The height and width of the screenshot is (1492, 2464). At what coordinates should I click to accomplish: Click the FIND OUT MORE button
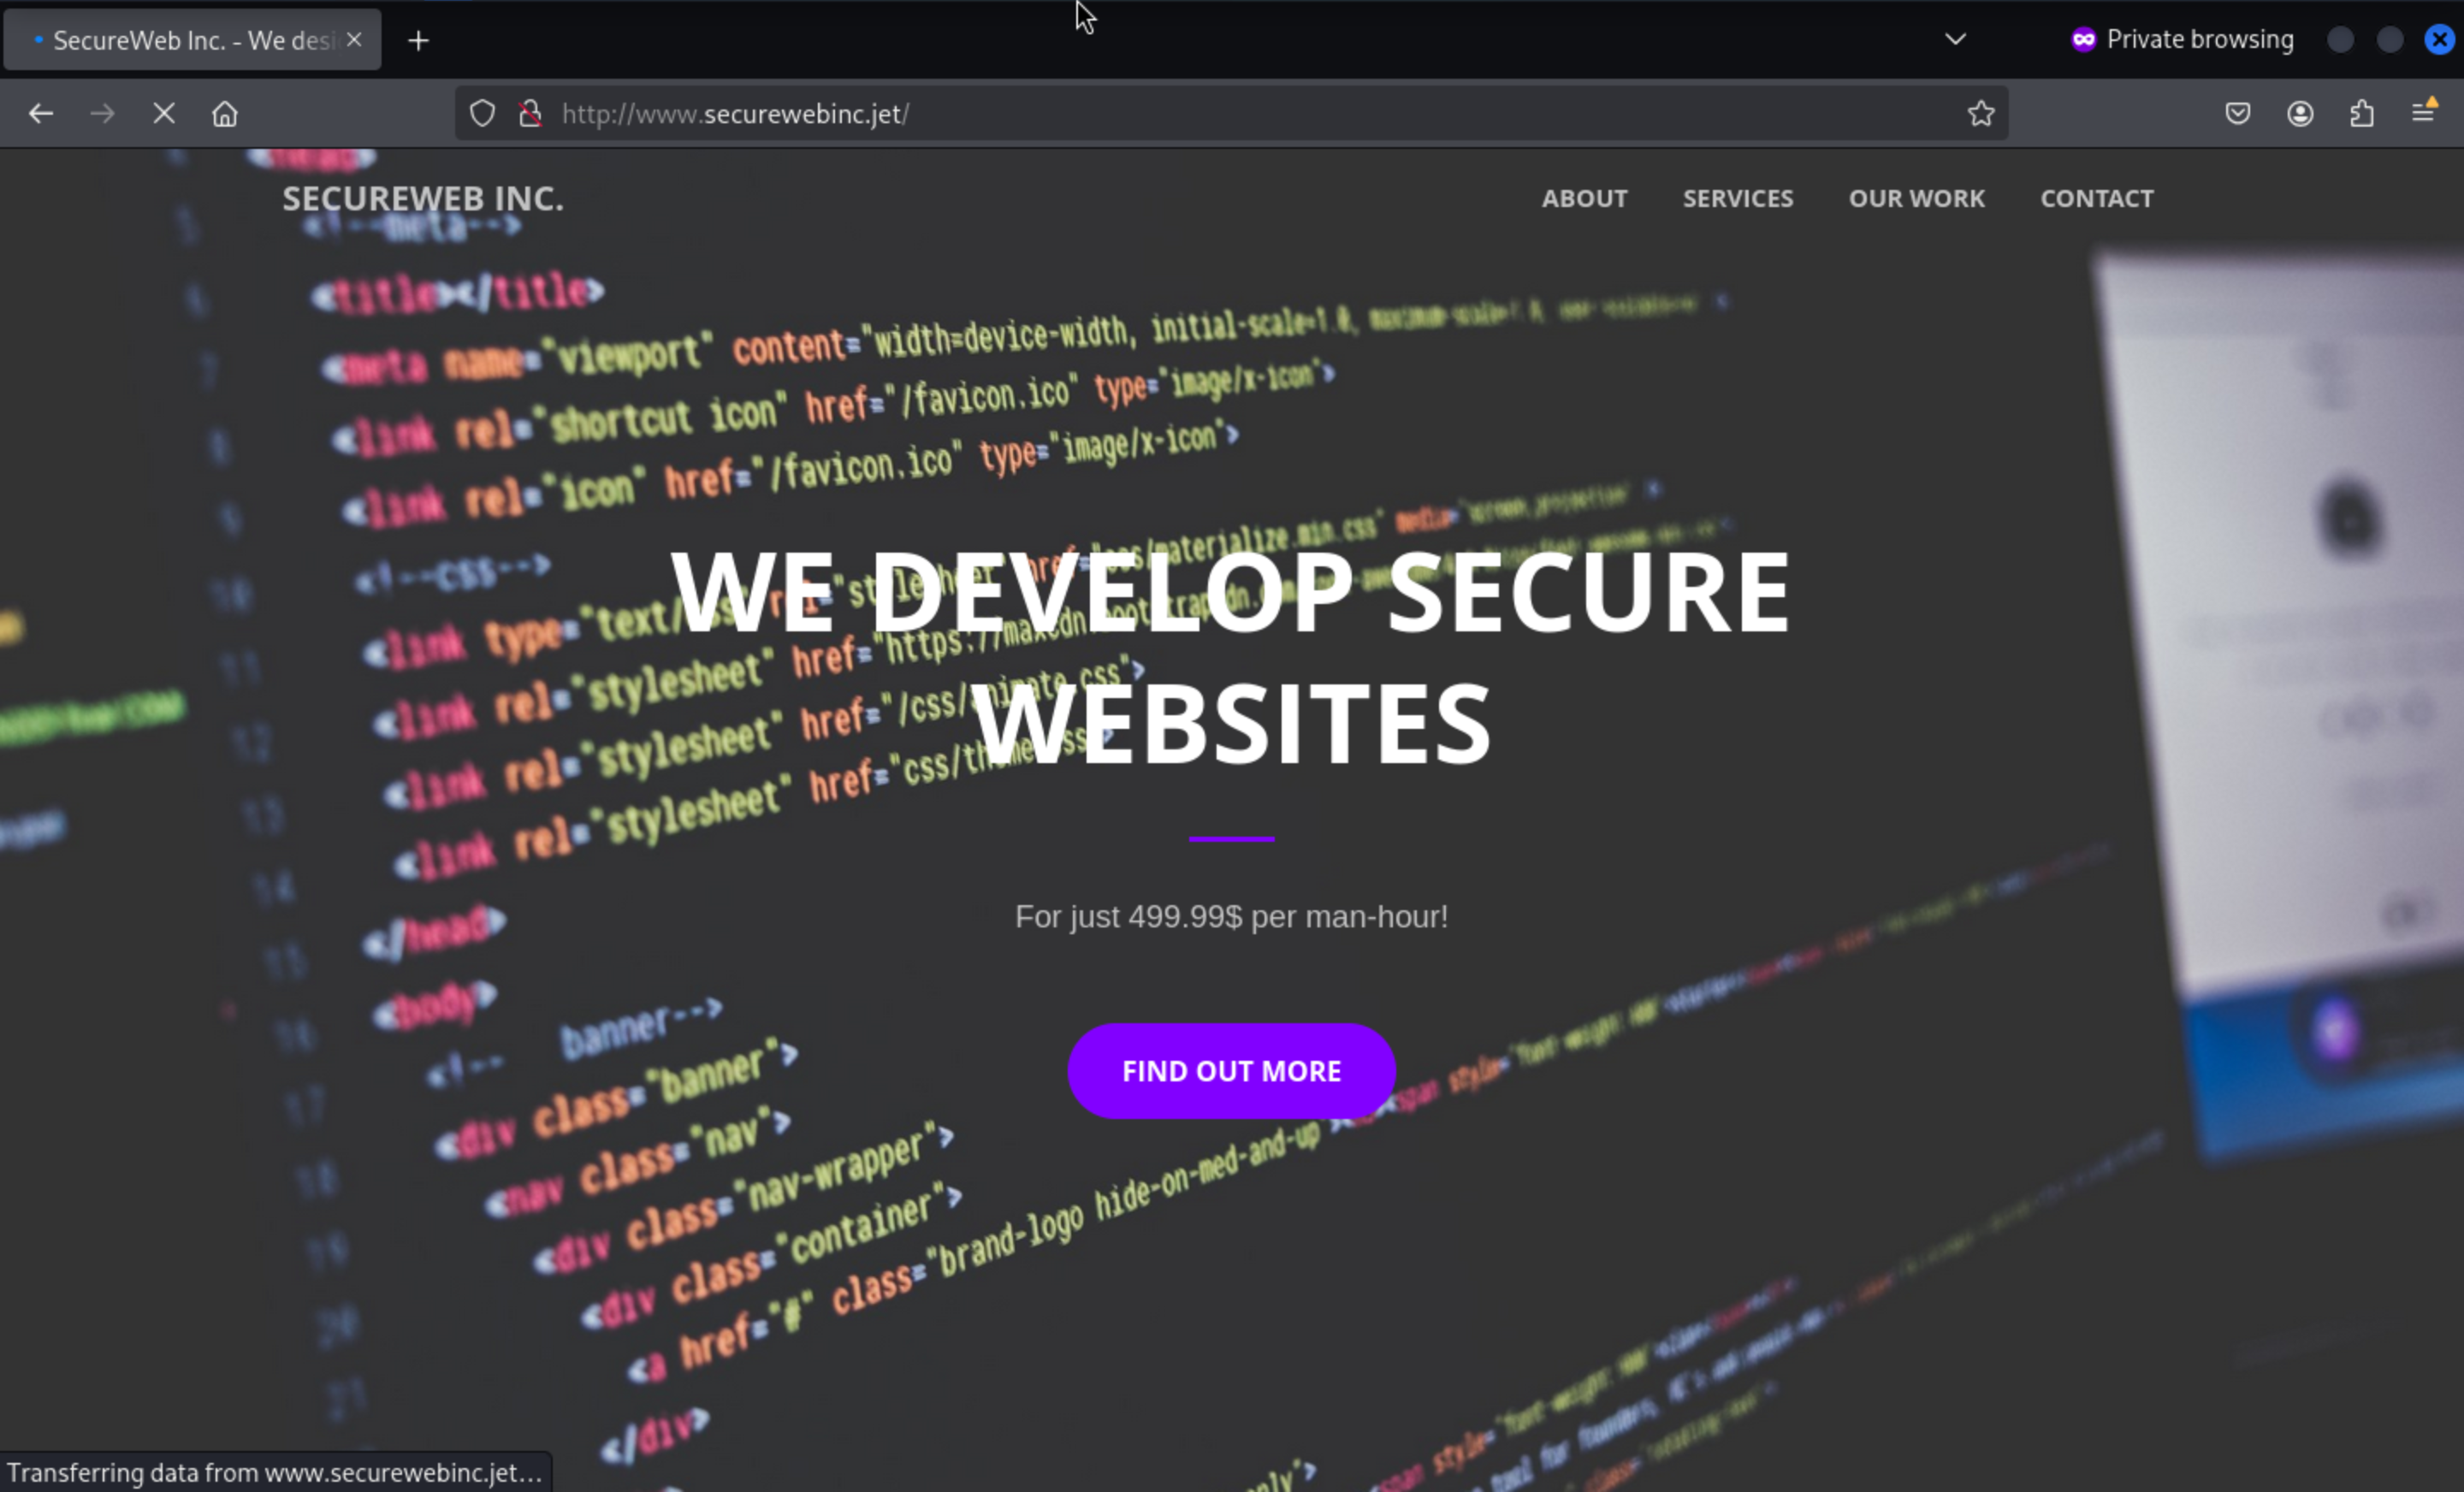pyautogui.click(x=1231, y=1071)
